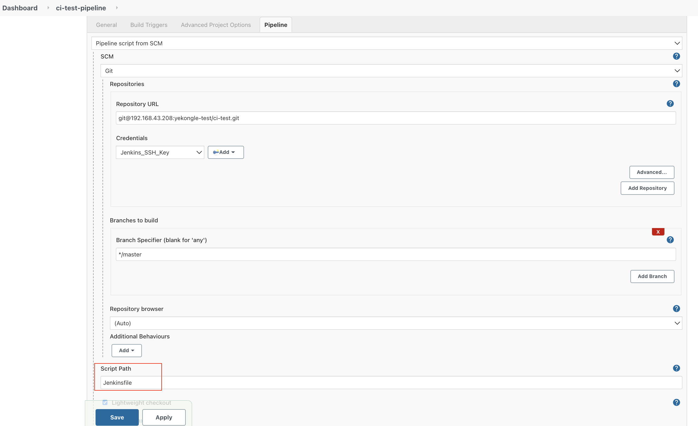Open Script Path help icon
Image resolution: width=698 pixels, height=426 pixels.
(676, 368)
